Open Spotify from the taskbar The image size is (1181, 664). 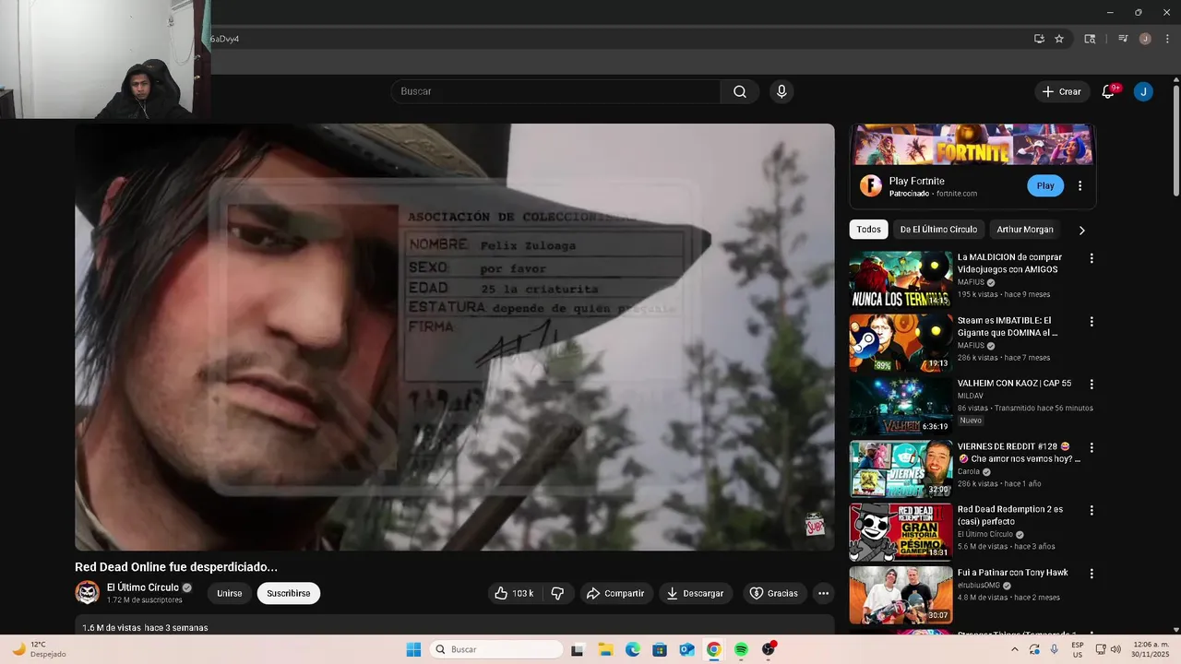(x=741, y=649)
